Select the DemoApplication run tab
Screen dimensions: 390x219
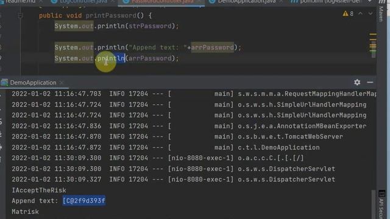pos(33,83)
